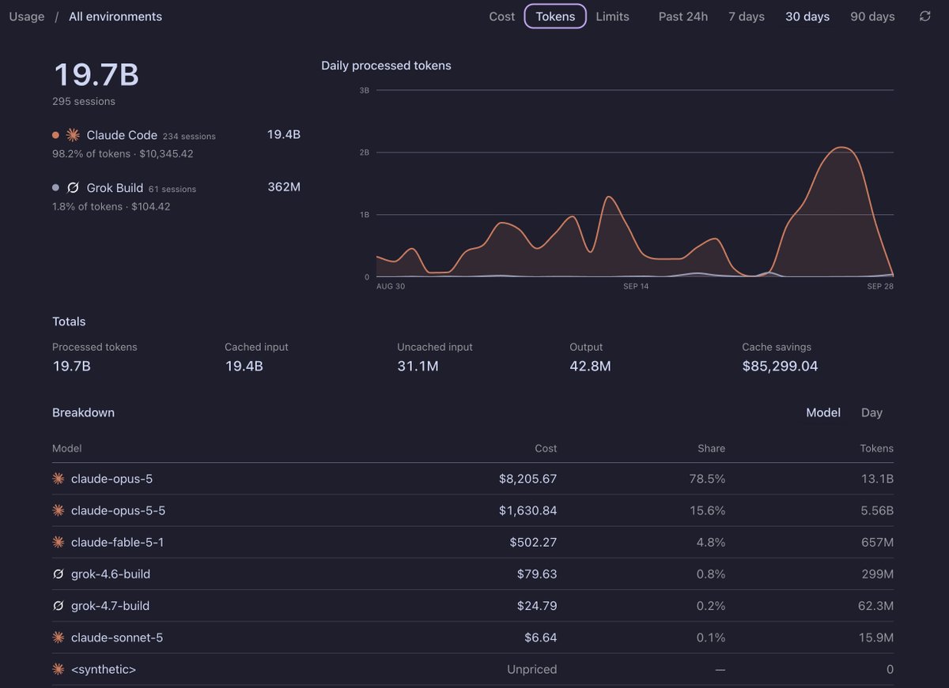Click the claude-sonnet-5 row icon
Image resolution: width=949 pixels, height=688 pixels.
coord(58,637)
